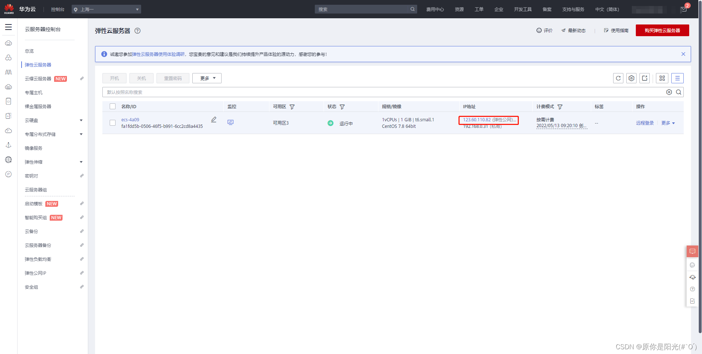
Task: Click the 关机 shutdown button
Action: 141,78
